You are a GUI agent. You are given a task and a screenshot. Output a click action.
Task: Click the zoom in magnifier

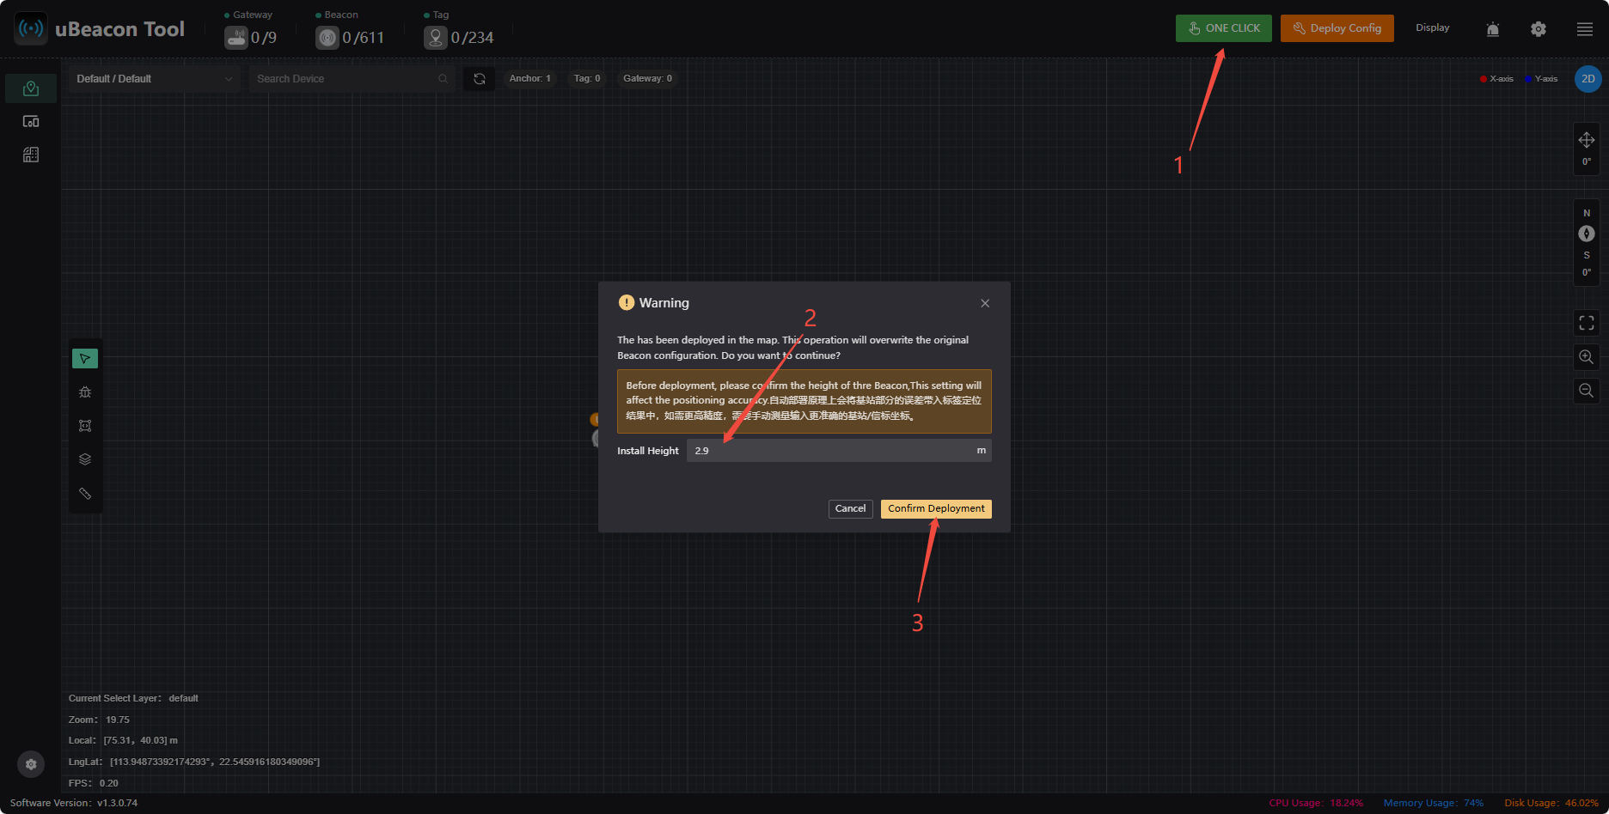point(1587,357)
